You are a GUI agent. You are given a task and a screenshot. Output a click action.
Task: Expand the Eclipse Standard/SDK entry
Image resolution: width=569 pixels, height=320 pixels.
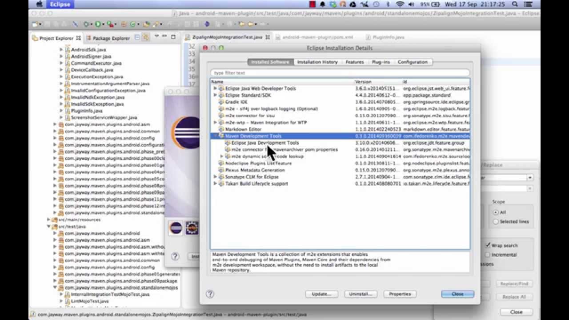click(x=215, y=95)
